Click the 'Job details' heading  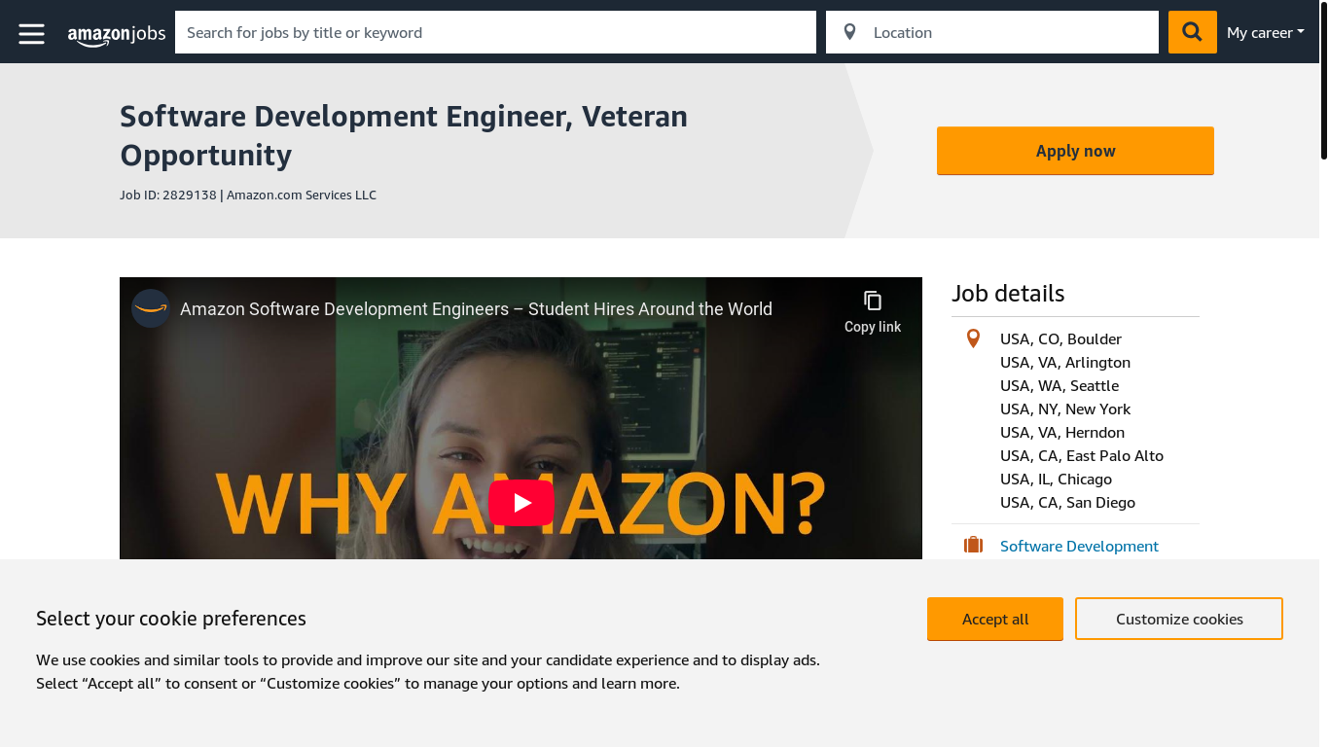(x=1008, y=293)
